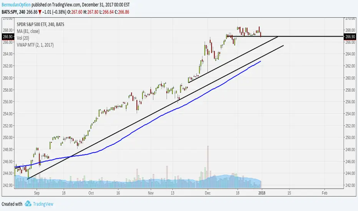The height and width of the screenshot is (211, 358).
Task: Click the Nov label on time axis
Action: 151,193
